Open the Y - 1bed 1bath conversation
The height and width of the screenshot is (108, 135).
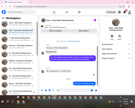click(18, 39)
